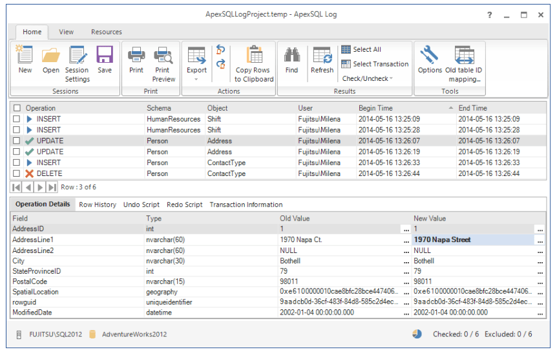
Task: Check the UPDATE row at 13:26:07
Action: click(x=16, y=140)
